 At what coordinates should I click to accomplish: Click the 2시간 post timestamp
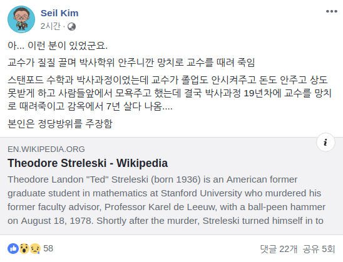click(50, 26)
